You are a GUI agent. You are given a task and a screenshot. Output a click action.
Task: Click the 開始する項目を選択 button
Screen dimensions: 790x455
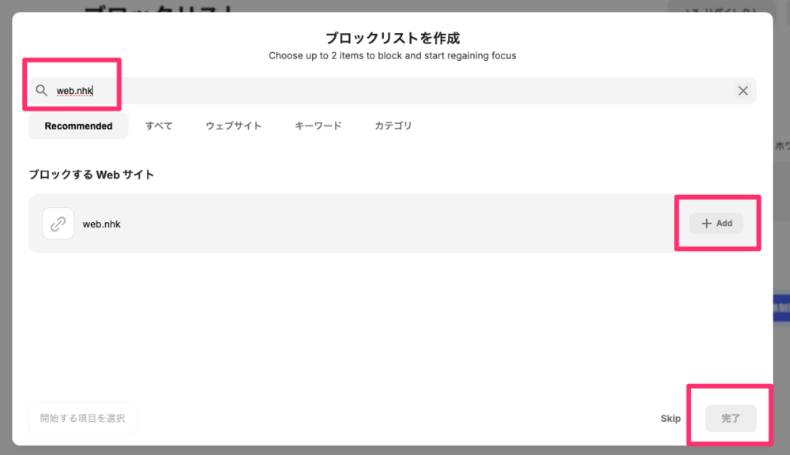pos(83,419)
